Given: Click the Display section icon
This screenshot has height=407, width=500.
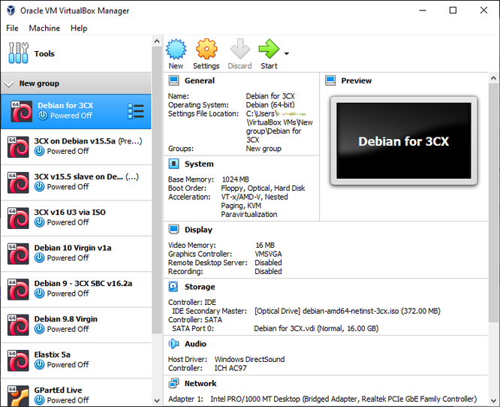Looking at the screenshot, I should coord(173,229).
